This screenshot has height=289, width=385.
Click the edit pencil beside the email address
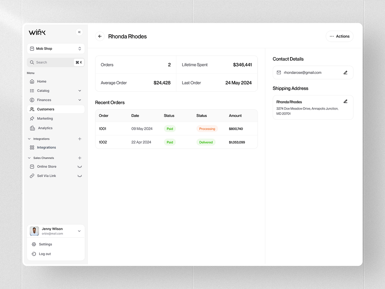[x=345, y=72]
